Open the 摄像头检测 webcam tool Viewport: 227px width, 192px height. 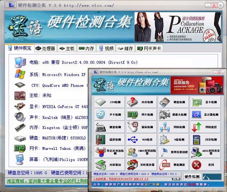coord(174,115)
